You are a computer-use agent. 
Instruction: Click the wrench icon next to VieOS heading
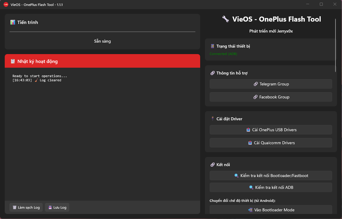(x=226, y=19)
